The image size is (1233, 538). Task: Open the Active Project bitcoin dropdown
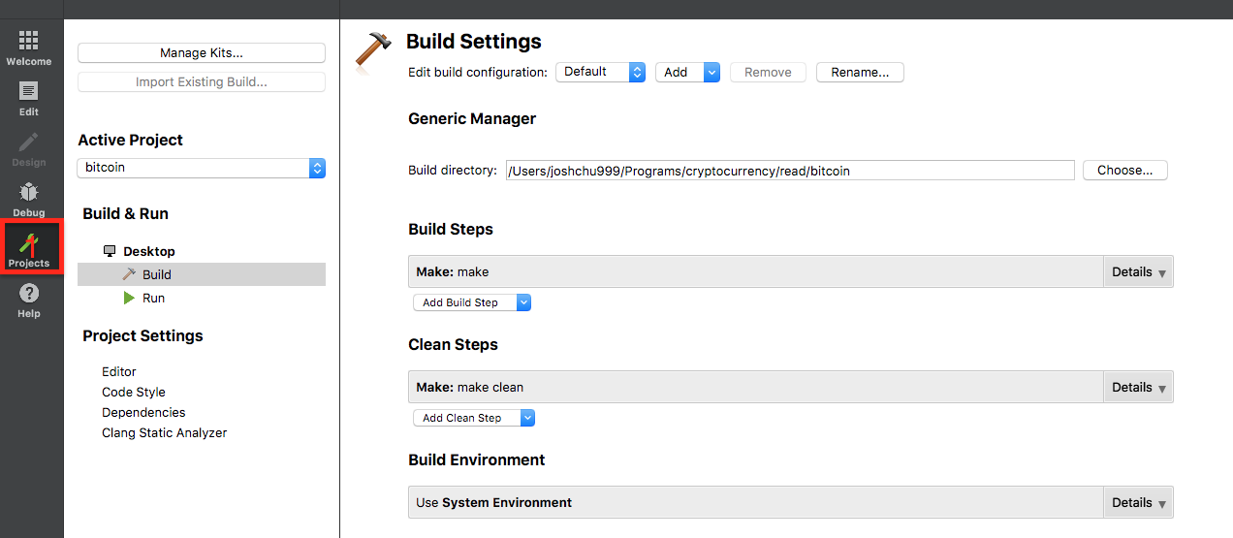click(202, 168)
